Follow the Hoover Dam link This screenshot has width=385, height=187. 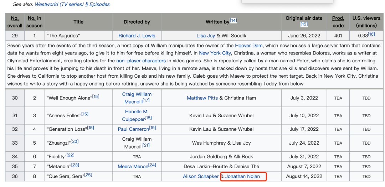[x=249, y=46]
